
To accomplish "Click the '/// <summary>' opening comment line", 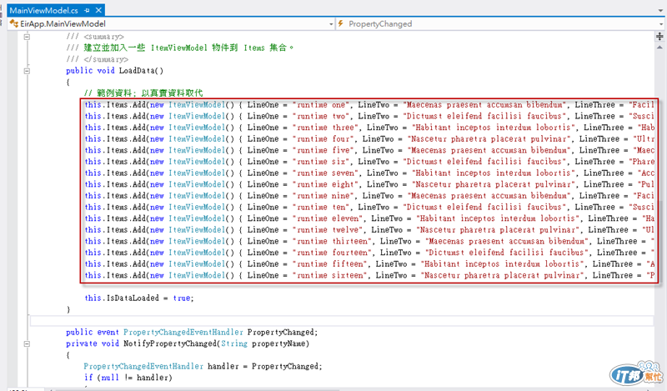I will click(x=95, y=37).
